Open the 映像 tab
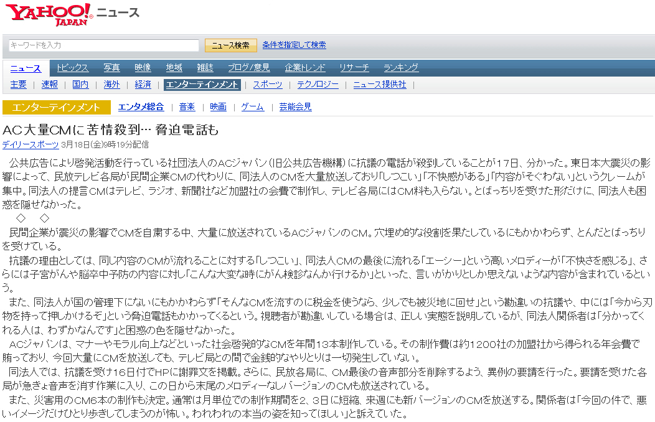The height and width of the screenshot is (422, 655). (x=143, y=68)
